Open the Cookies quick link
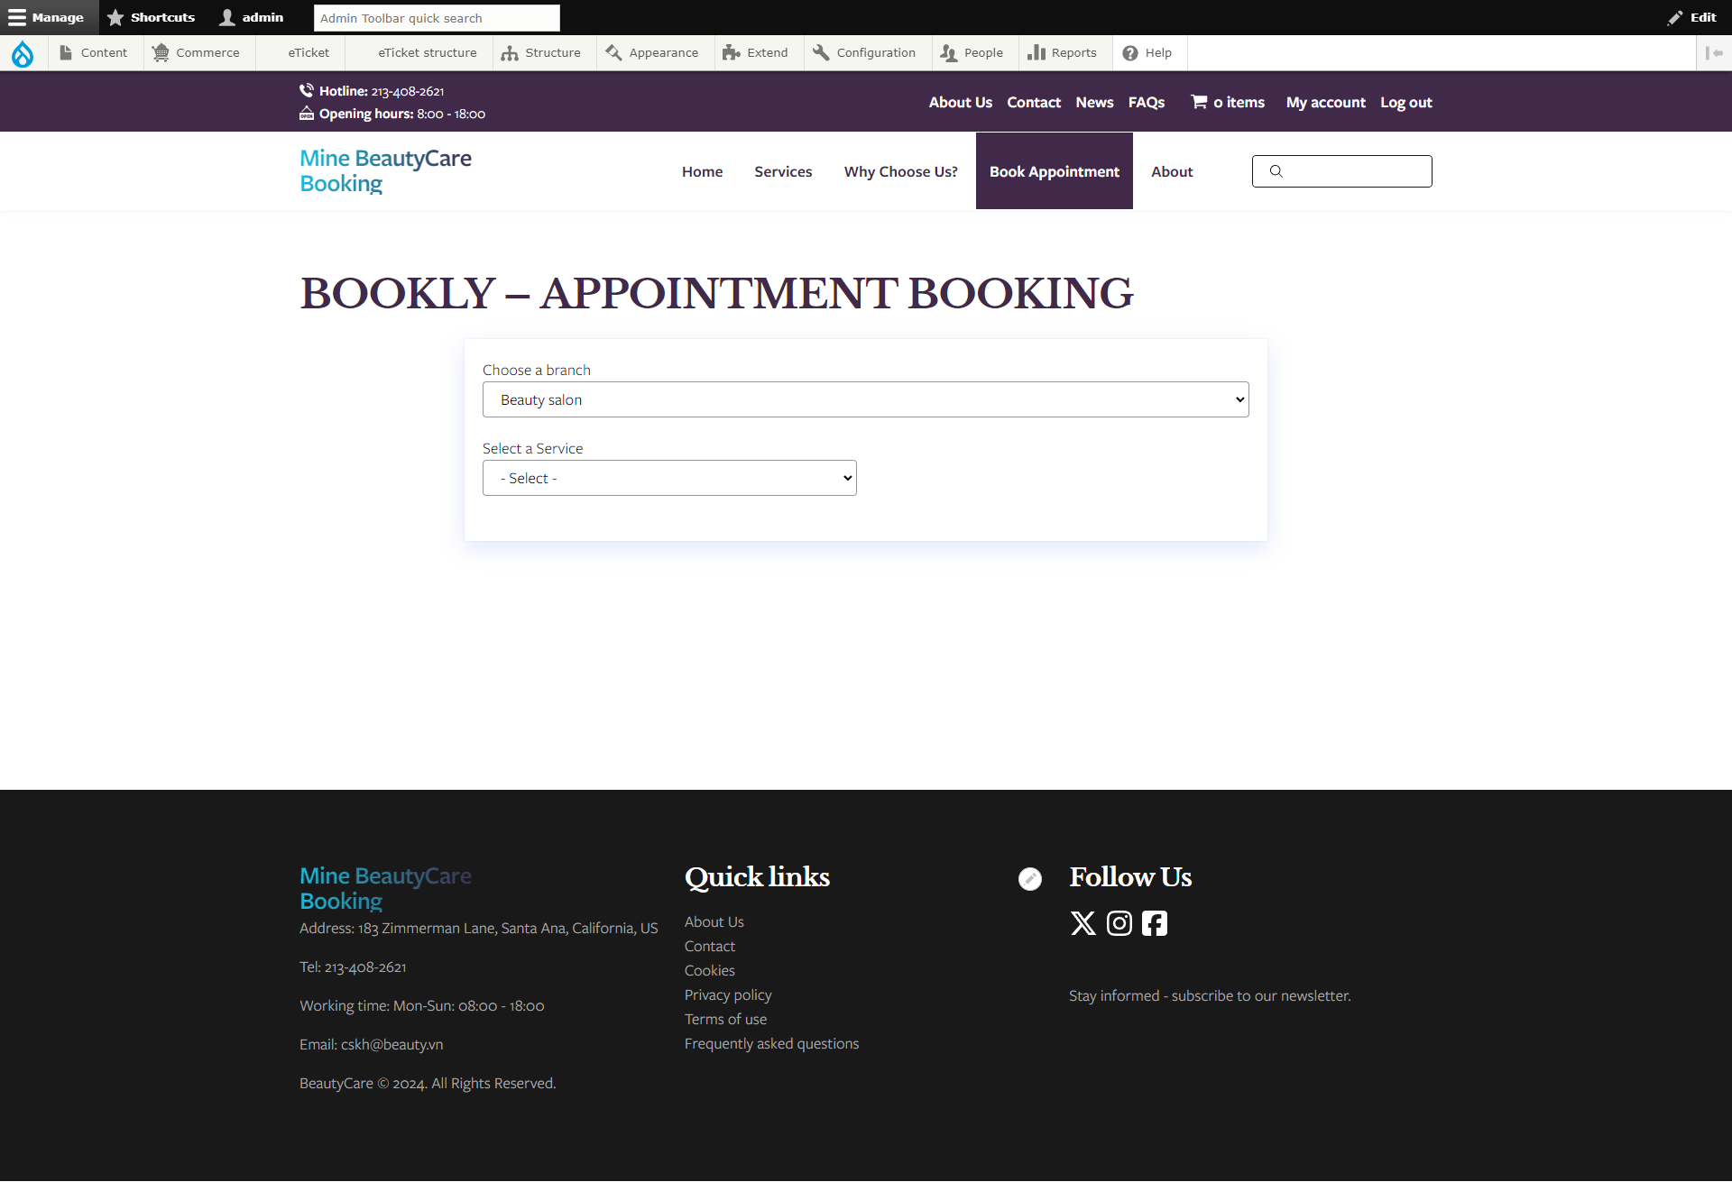 tap(709, 970)
